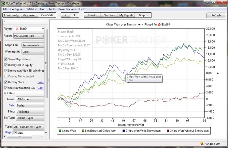Open the Tools menu

pyautogui.click(x=52, y=9)
